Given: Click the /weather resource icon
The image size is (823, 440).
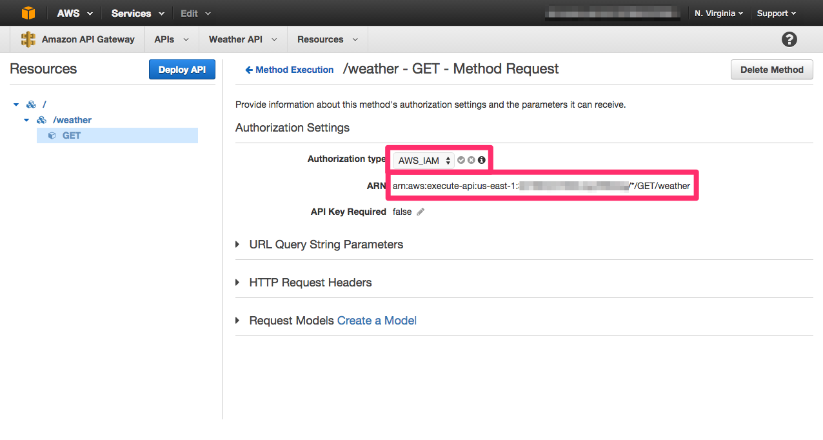Looking at the screenshot, I should 41,120.
